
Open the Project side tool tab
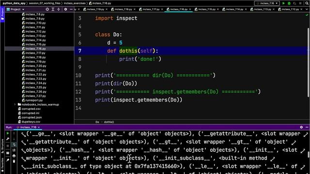coord(2,14)
